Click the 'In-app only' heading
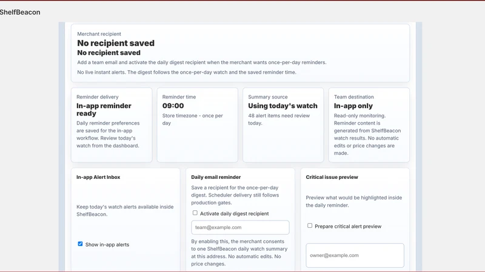Image resolution: width=485 pixels, height=272 pixels. click(353, 106)
